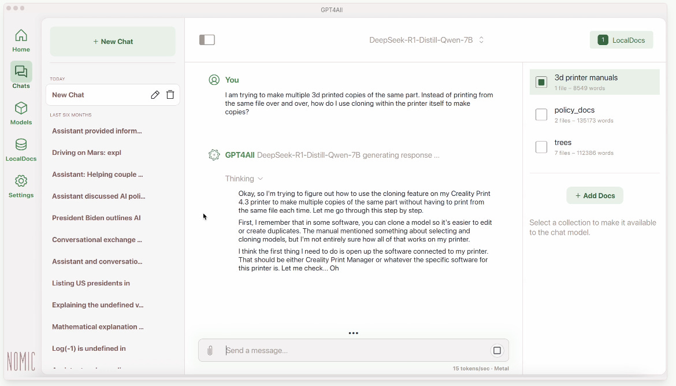Toggle the LocalDocs panel button
This screenshot has height=386, width=676.
point(621,40)
